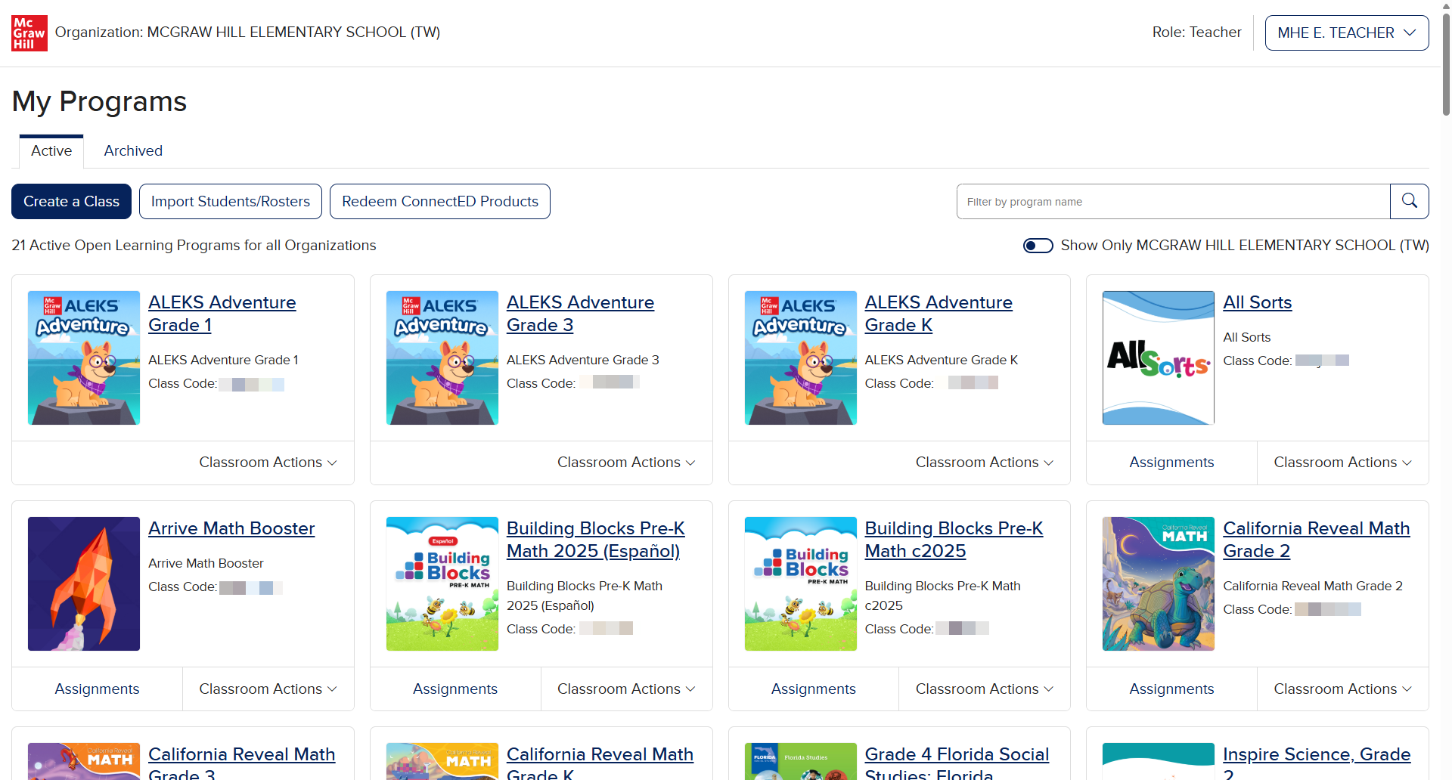
Task: Open Assignments for Arrive Math Booster
Action: [x=97, y=689]
